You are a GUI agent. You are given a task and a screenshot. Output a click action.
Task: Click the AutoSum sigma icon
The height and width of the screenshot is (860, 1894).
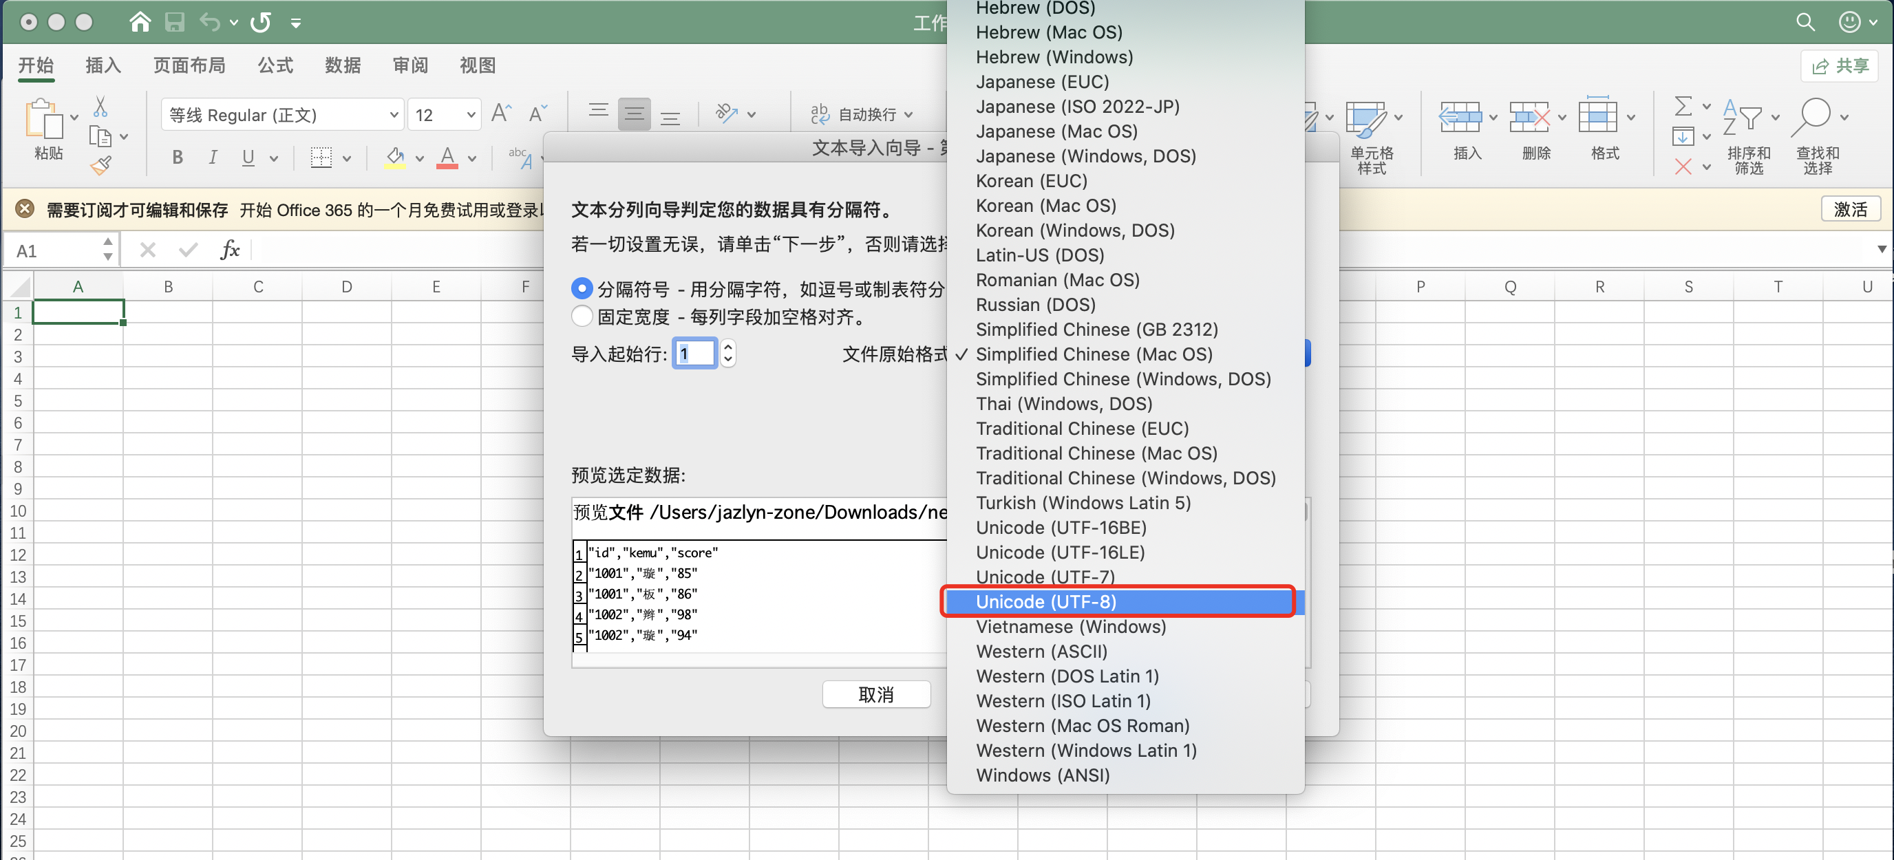[x=1683, y=107]
